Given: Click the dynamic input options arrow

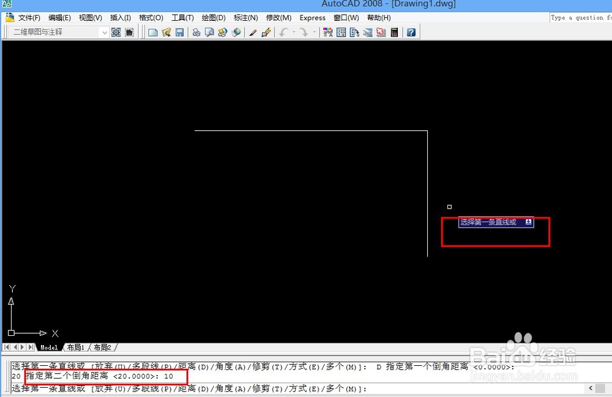Looking at the screenshot, I should pos(529,222).
